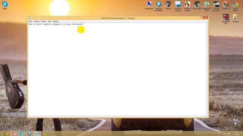
Task: Select the dark shield desktop shortcut
Action: pyautogui.click(x=168, y=5)
